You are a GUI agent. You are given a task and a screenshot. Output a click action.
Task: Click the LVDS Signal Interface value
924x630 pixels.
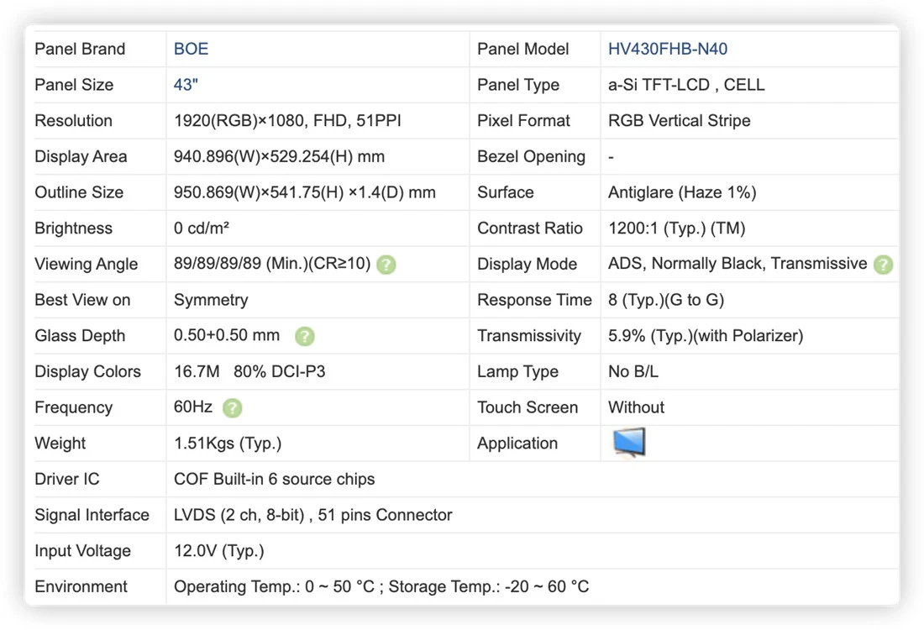(x=313, y=515)
